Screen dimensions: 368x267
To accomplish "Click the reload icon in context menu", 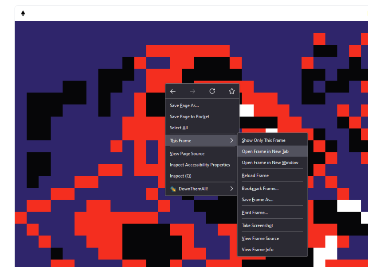I will click(x=212, y=91).
